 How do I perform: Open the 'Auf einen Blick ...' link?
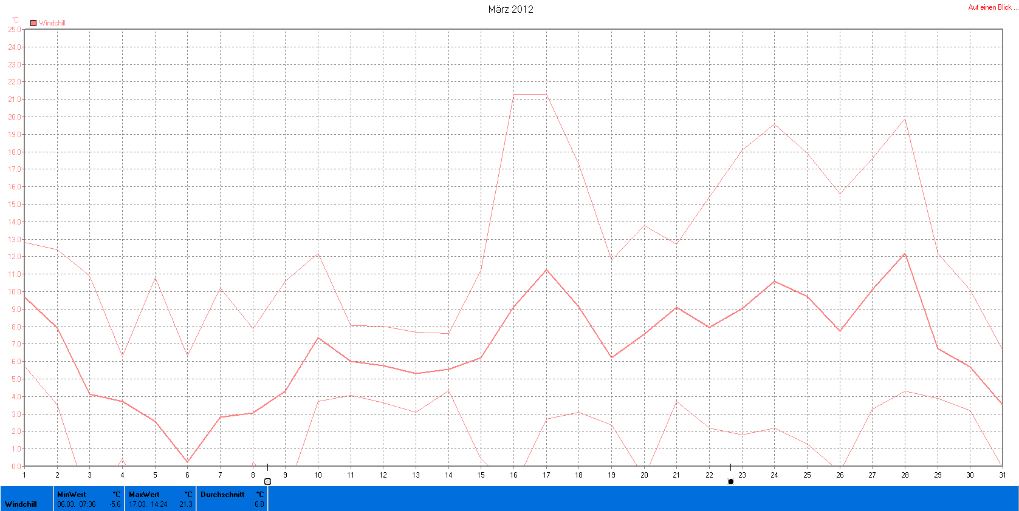993,7
